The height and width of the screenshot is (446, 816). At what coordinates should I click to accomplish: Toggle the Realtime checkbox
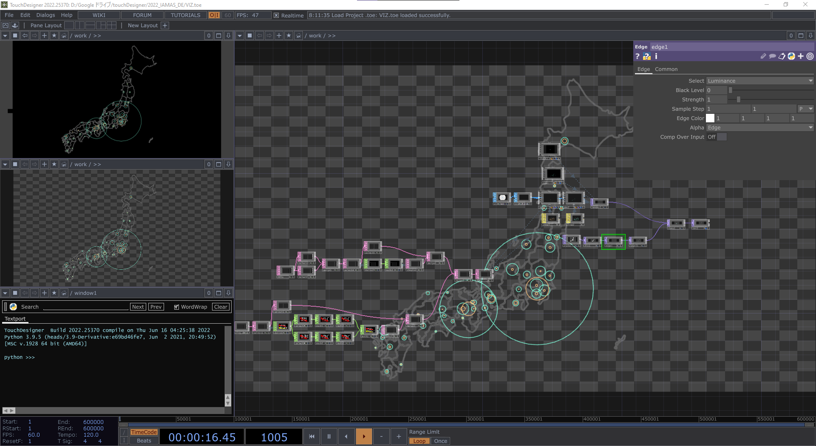pos(276,15)
